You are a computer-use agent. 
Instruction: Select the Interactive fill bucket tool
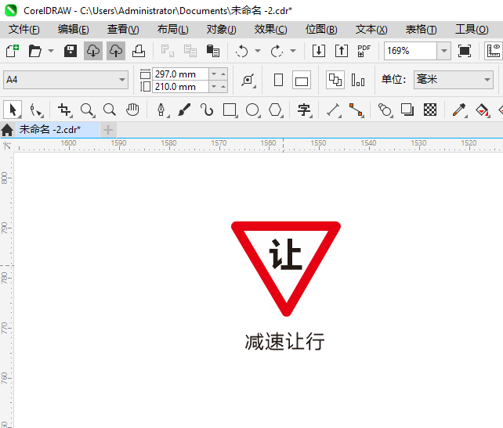click(x=482, y=110)
